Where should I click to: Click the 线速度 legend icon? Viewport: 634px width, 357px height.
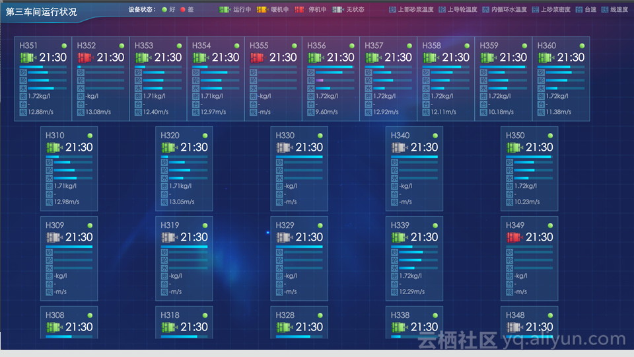pos(605,9)
